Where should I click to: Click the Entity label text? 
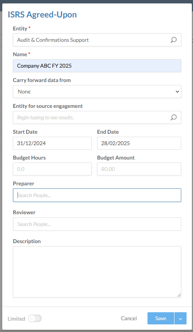(x=20, y=28)
